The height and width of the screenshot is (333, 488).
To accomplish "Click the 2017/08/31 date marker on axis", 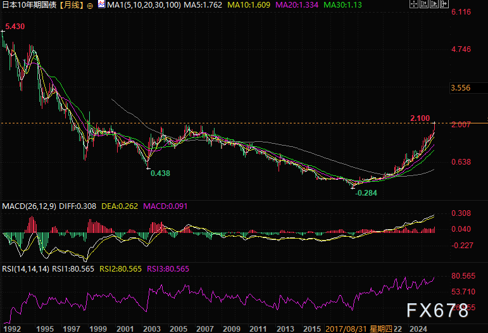I will click(x=347, y=329).
